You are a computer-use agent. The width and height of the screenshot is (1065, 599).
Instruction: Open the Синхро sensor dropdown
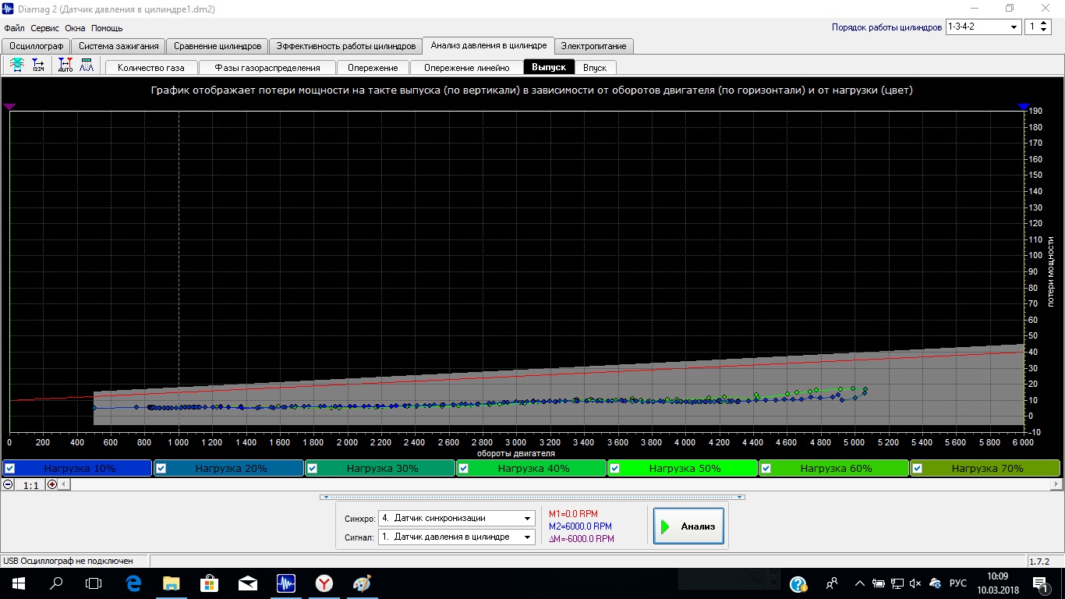[x=457, y=518]
